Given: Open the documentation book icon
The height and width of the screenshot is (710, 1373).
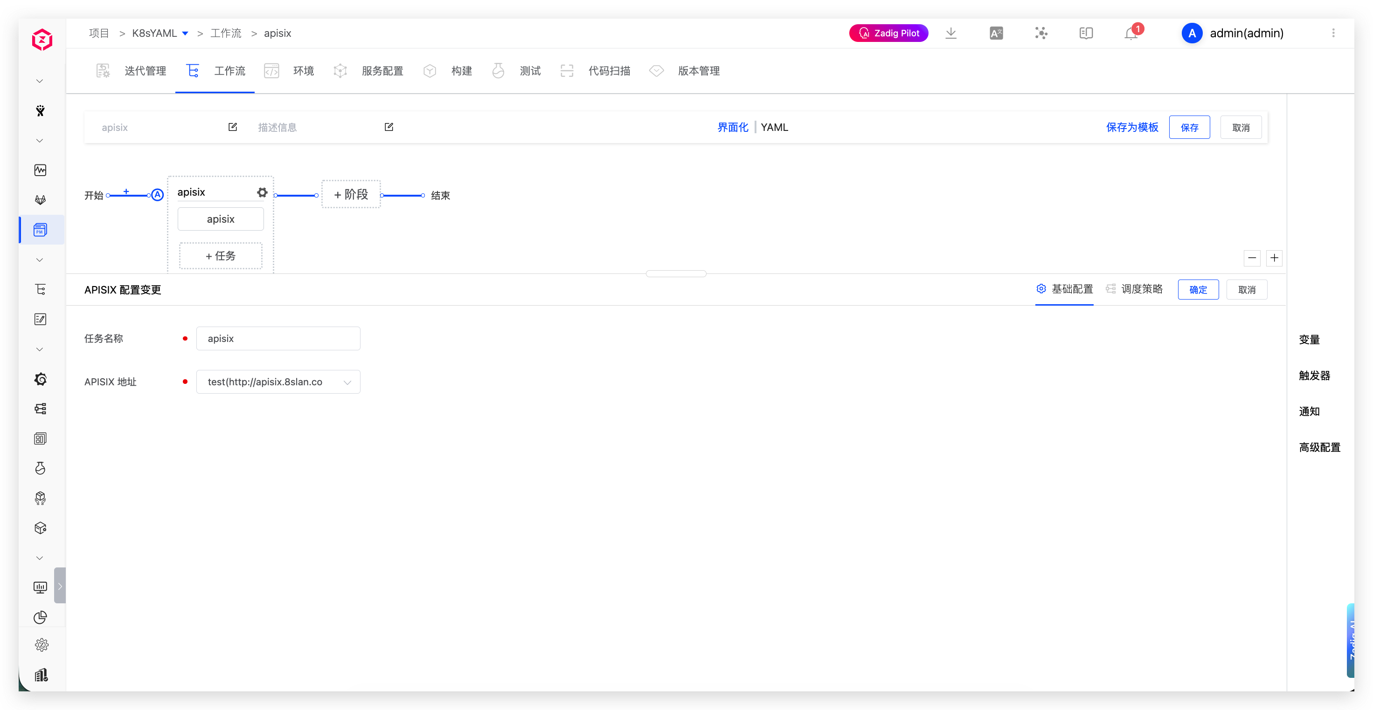Looking at the screenshot, I should coord(1085,33).
